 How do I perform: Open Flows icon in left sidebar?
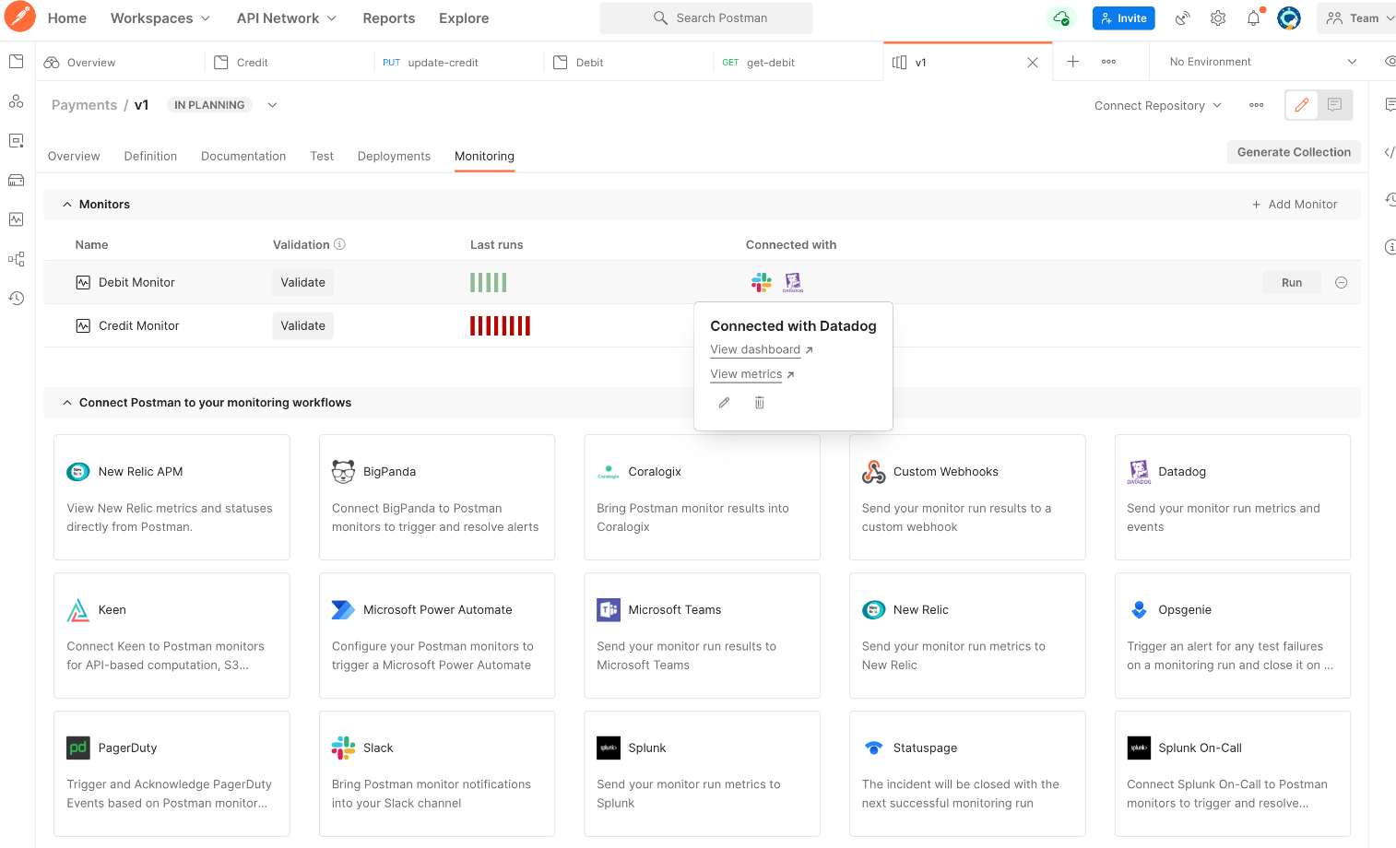(16, 259)
